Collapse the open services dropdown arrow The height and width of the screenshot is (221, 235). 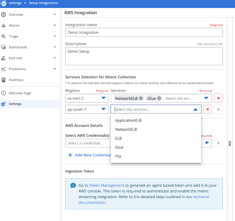tap(195, 109)
